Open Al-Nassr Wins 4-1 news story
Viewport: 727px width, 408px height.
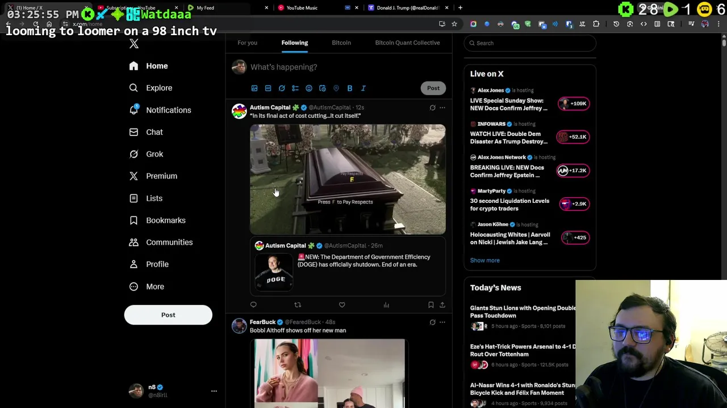tap(523, 394)
